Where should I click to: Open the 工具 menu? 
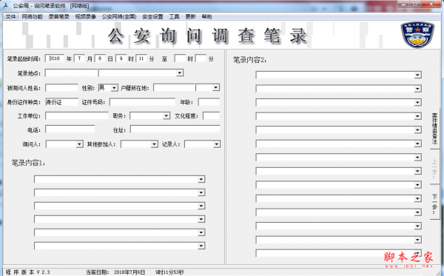tap(174, 17)
